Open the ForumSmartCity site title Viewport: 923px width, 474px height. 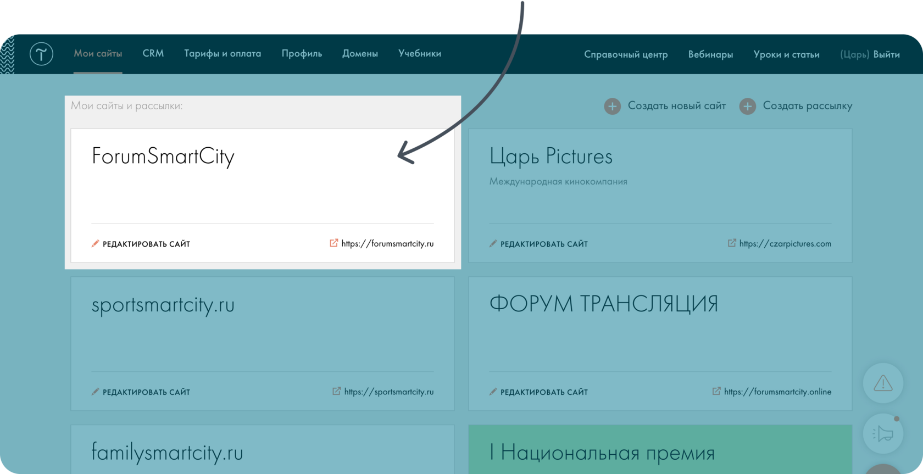coord(163,157)
